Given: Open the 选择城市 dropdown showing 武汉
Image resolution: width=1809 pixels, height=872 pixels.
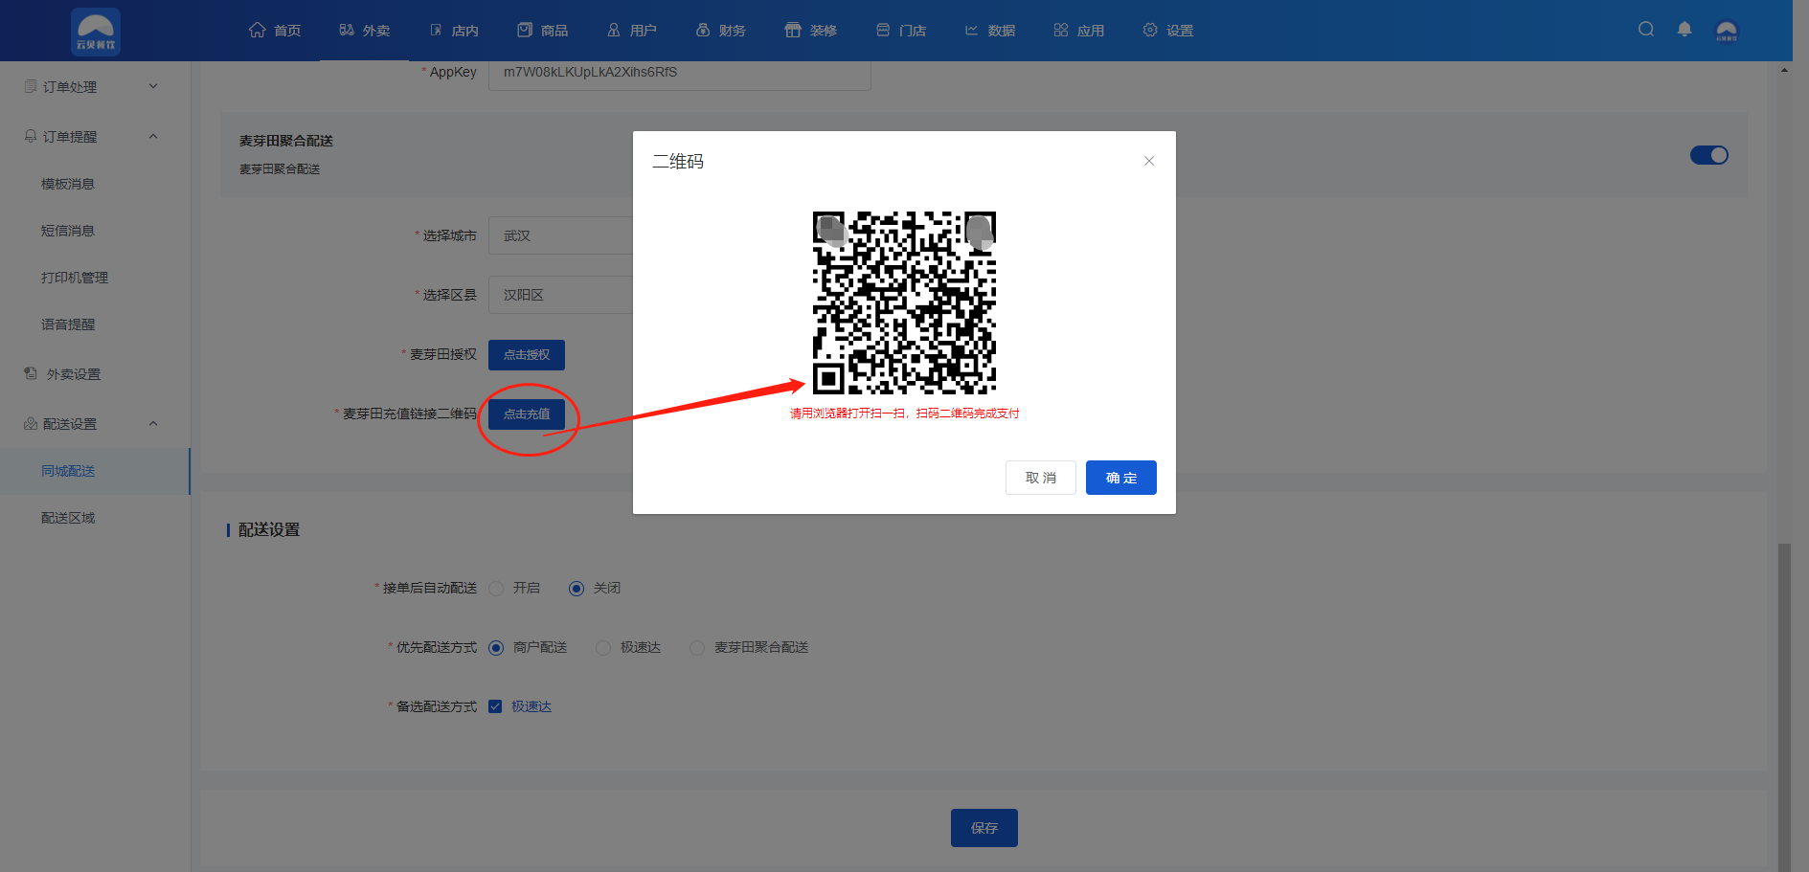Looking at the screenshot, I should (x=561, y=235).
